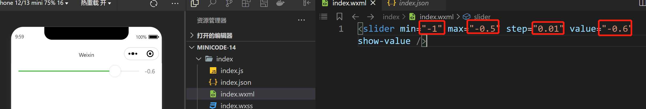The image size is (646, 109).
Task: Click the slider thumb in the simulator
Action: coord(115,71)
